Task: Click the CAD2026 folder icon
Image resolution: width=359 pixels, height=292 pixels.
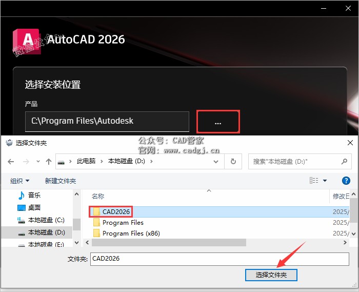Action: [x=96, y=211]
